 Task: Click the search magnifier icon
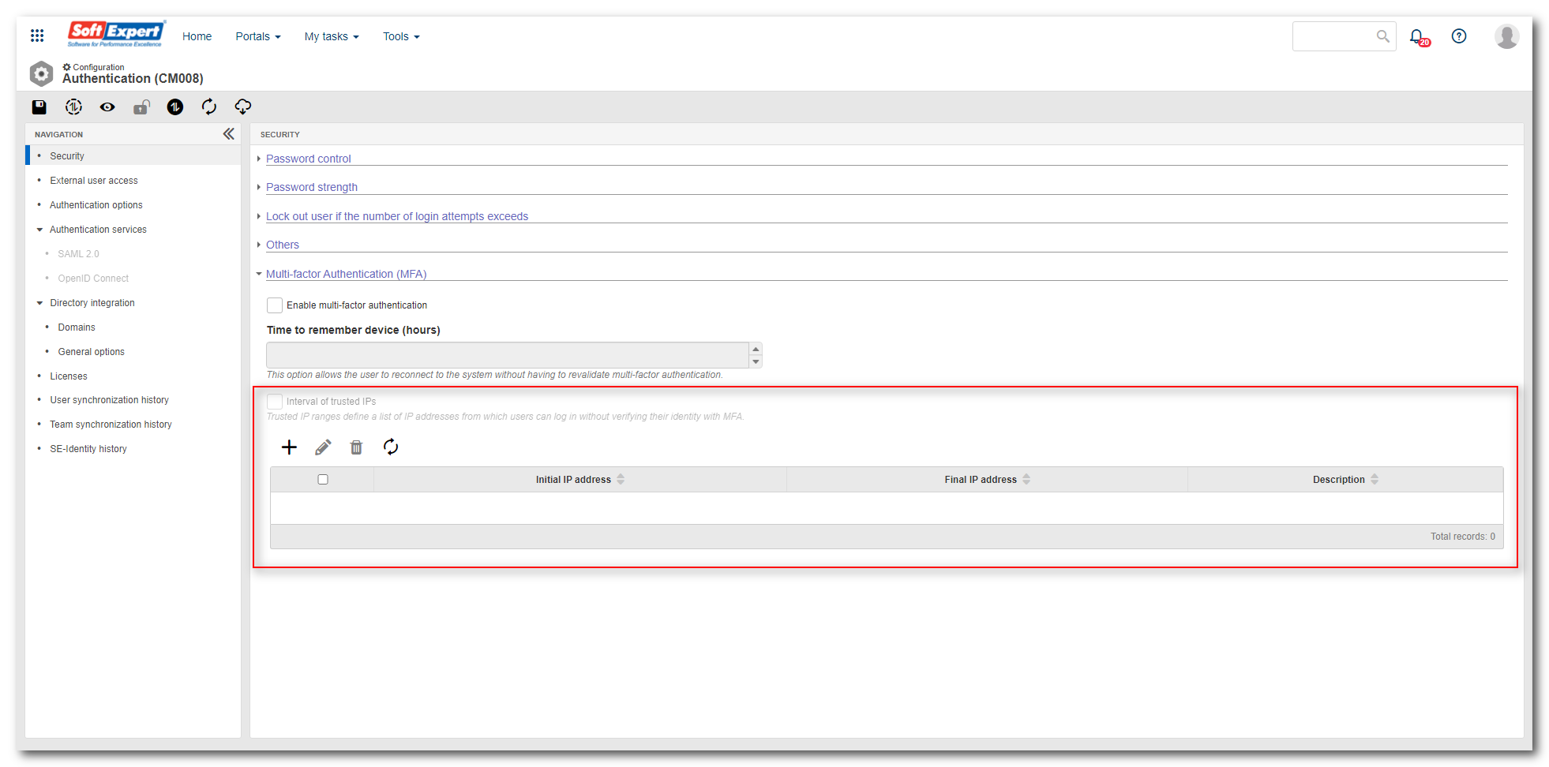[1382, 36]
